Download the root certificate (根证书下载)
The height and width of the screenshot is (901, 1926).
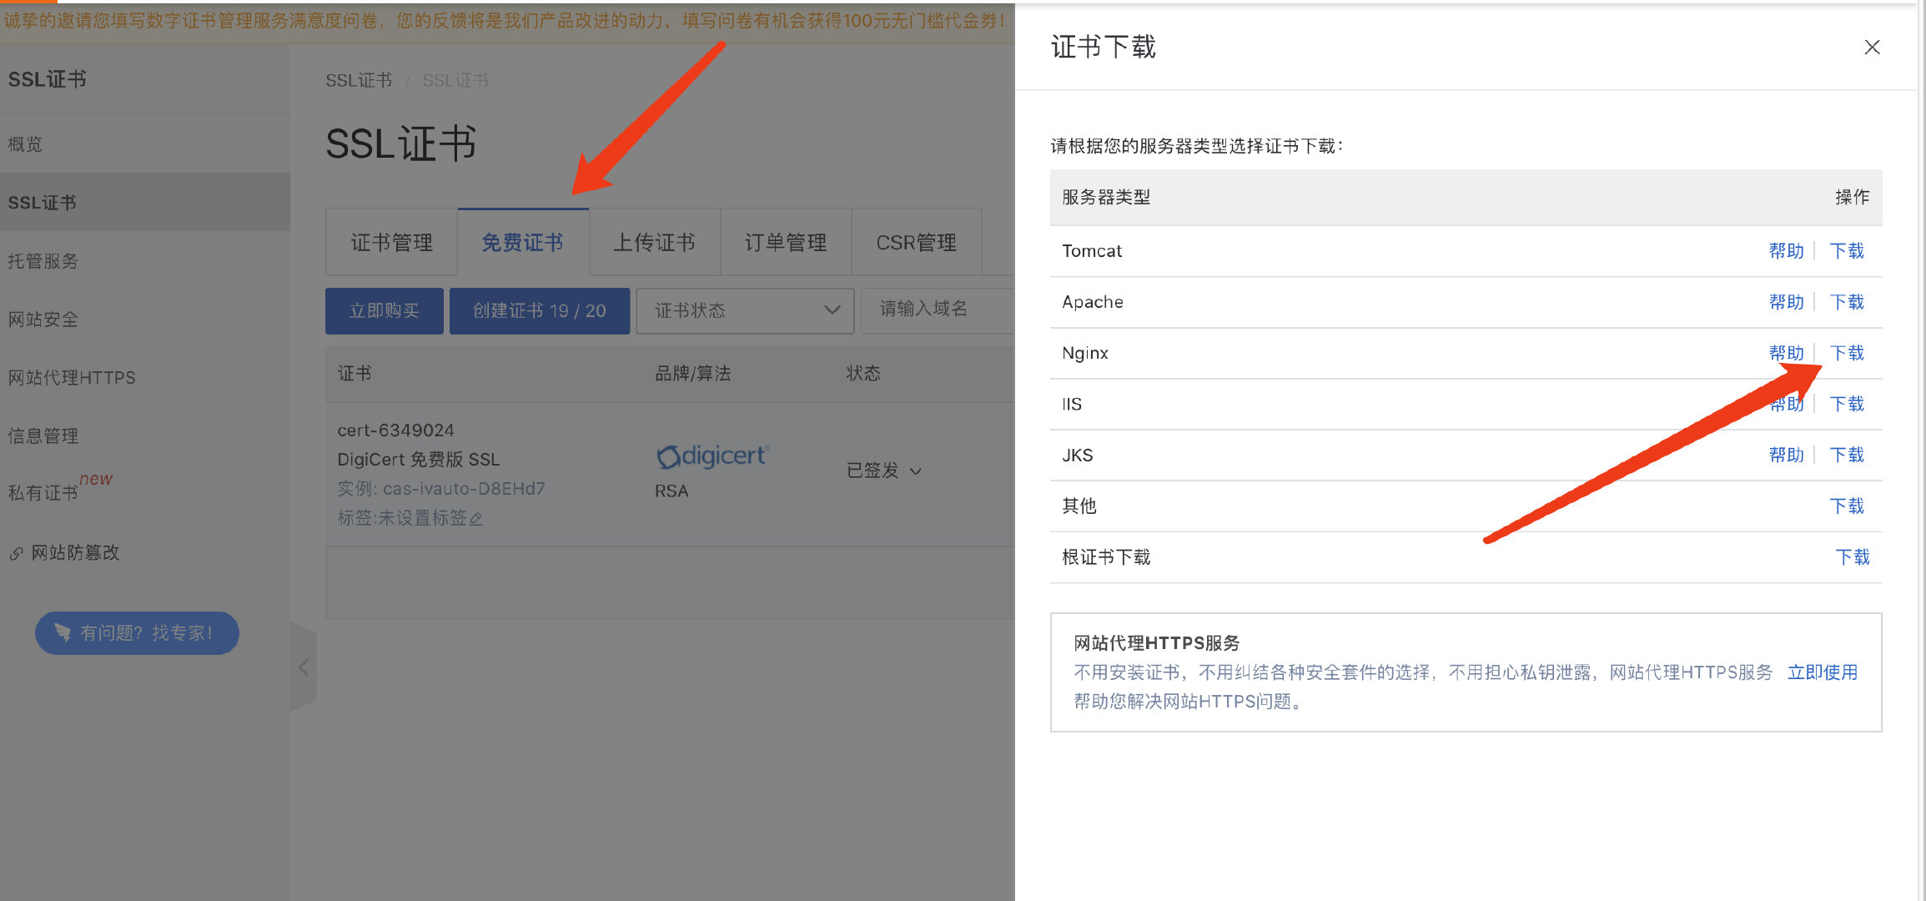point(1852,557)
